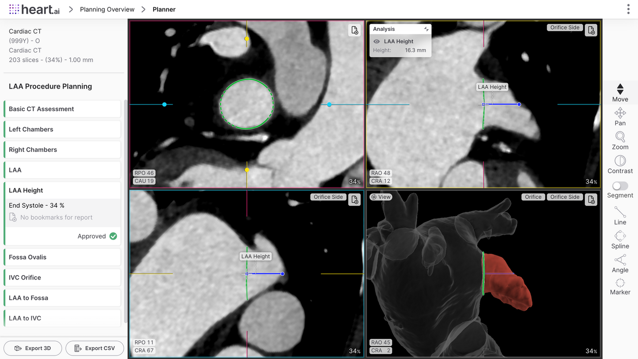Expand the Basic CT Assessment section
The width and height of the screenshot is (638, 359).
pyautogui.click(x=62, y=109)
